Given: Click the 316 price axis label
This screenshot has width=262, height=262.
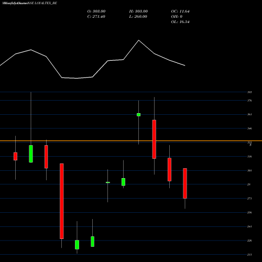Looking at the screenshot, I should coord(249,157).
